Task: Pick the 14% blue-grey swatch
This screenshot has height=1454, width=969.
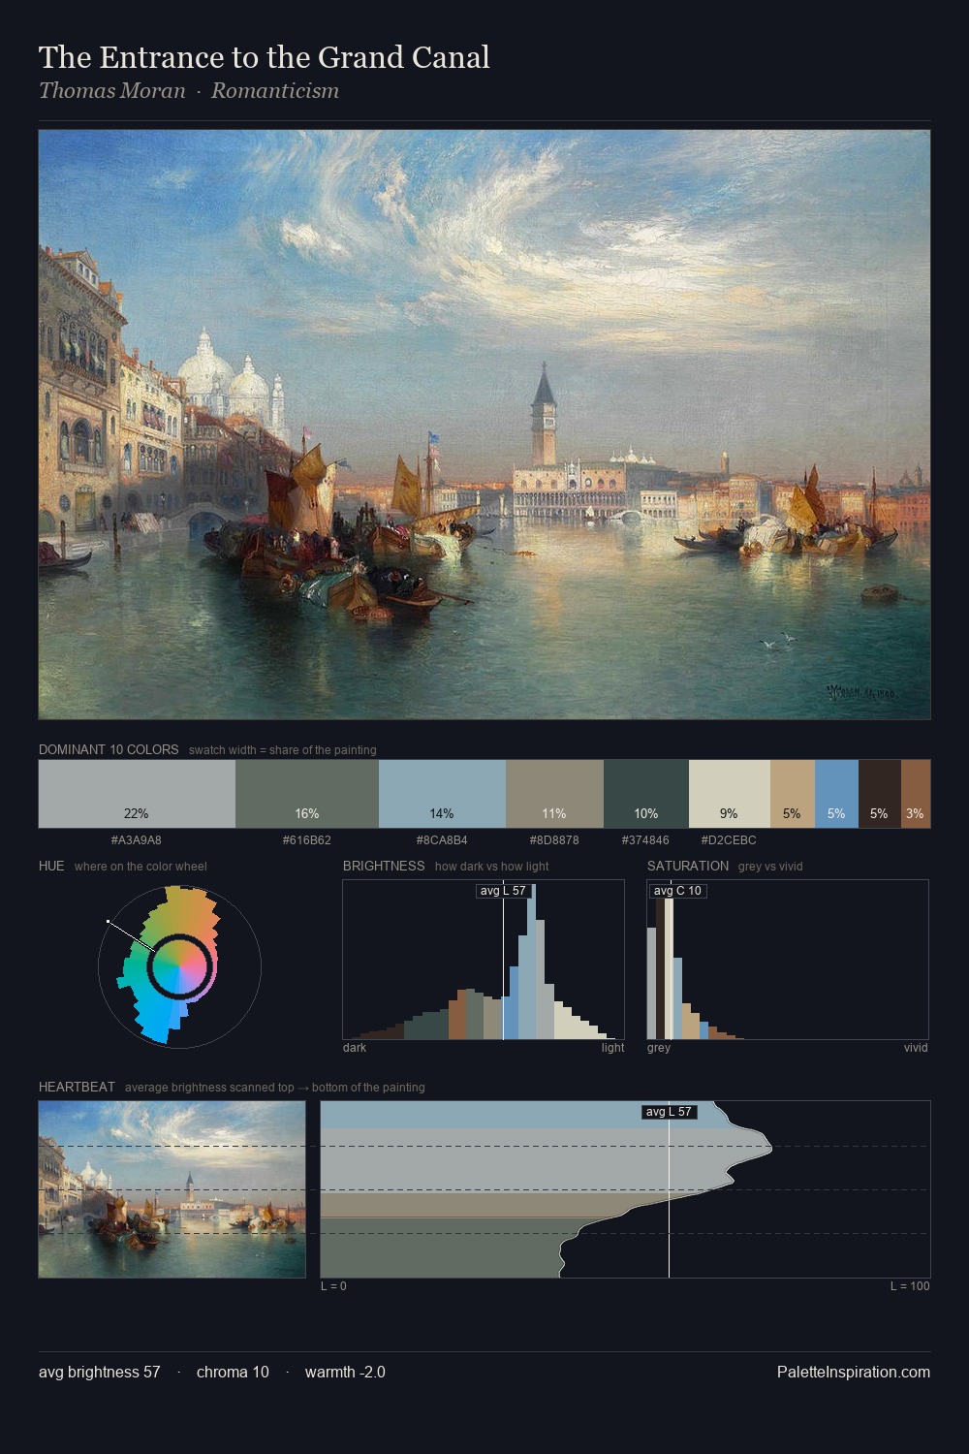Action: [442, 793]
